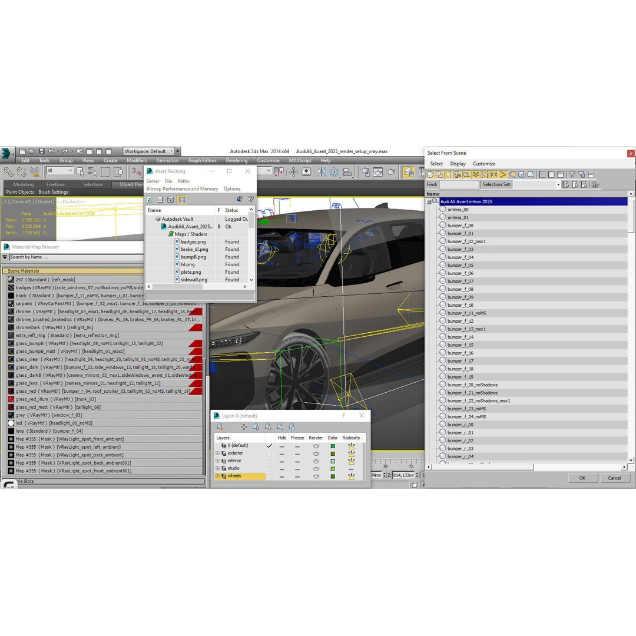Open the Workspace: Default dropdown

point(149,151)
